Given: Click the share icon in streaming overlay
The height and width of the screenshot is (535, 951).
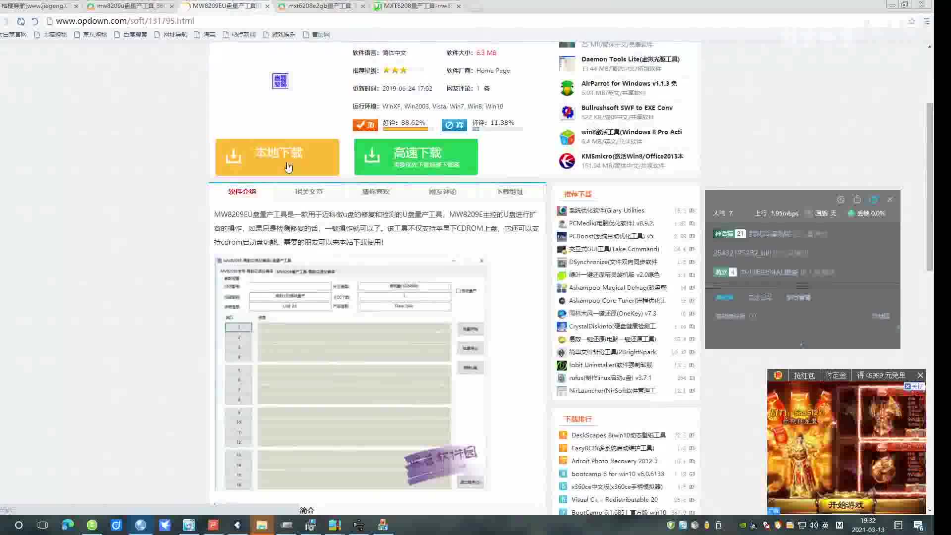Looking at the screenshot, I should (857, 200).
